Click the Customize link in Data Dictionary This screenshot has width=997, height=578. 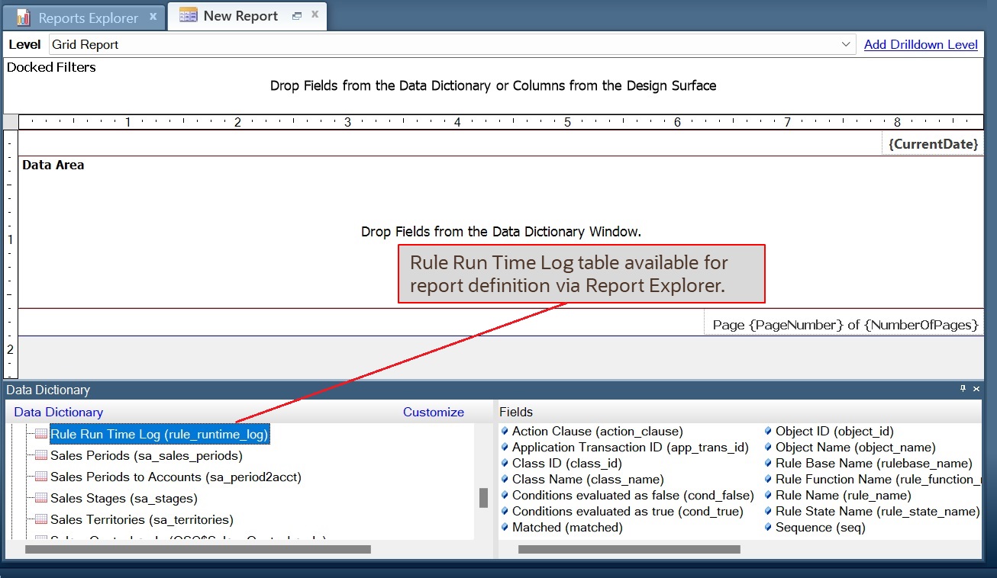tap(433, 412)
